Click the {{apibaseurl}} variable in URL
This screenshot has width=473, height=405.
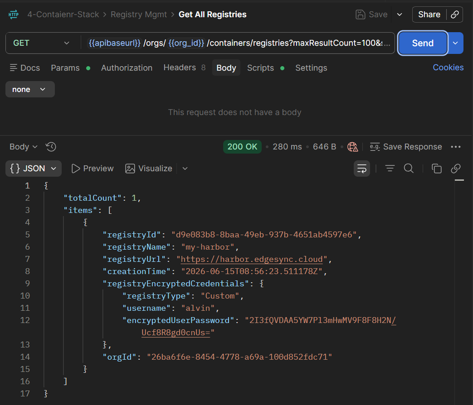pyautogui.click(x=114, y=43)
